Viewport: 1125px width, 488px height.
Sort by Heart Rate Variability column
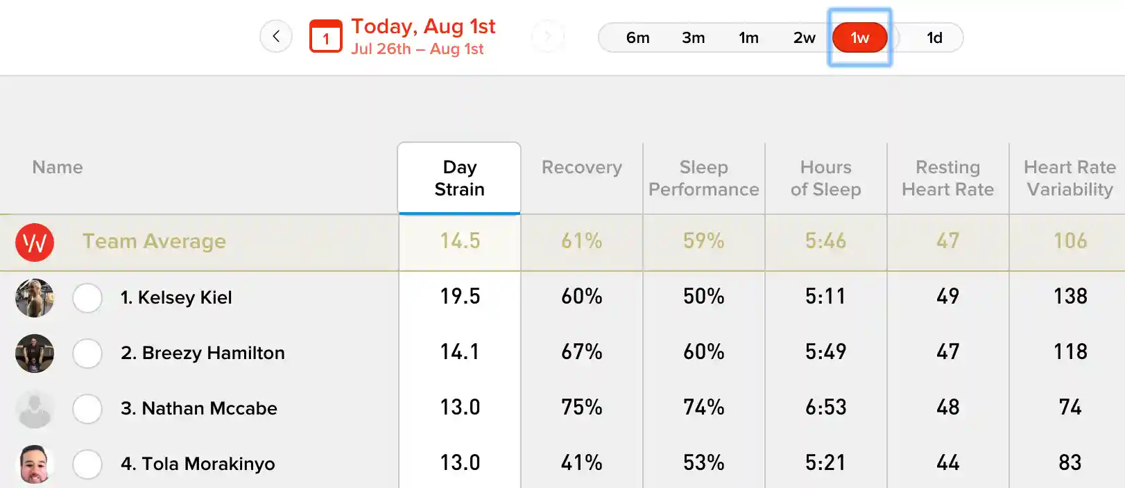pyautogui.click(x=1070, y=178)
